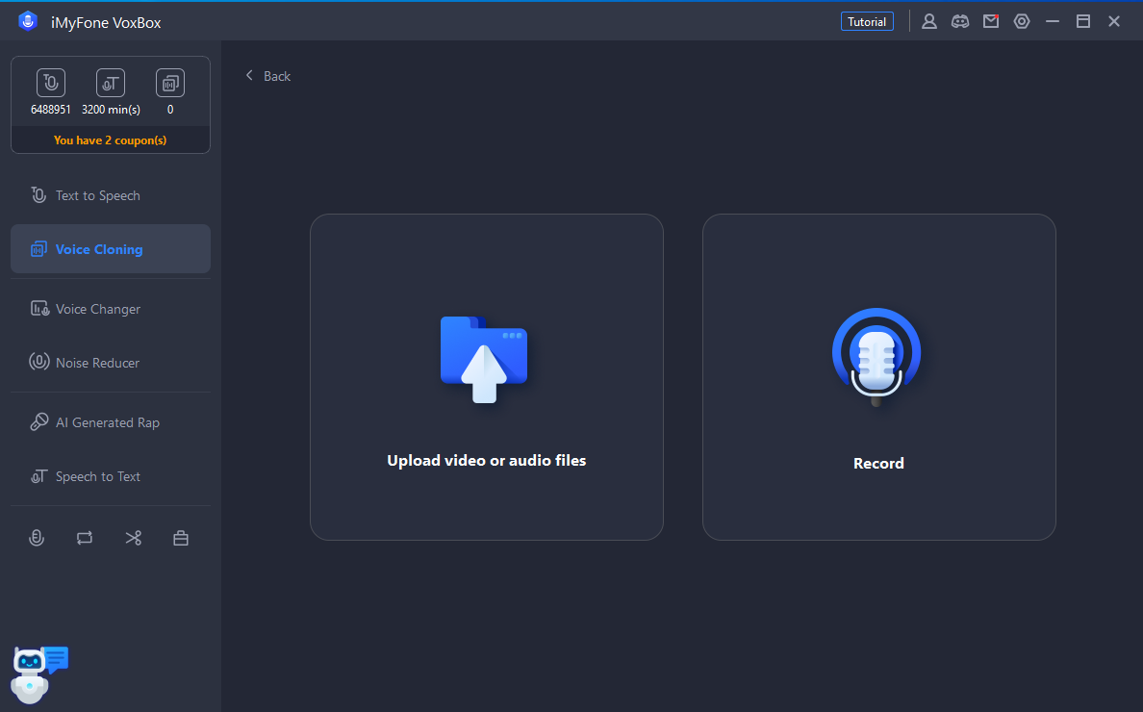Open the scissors audio cut tool

[x=133, y=538]
